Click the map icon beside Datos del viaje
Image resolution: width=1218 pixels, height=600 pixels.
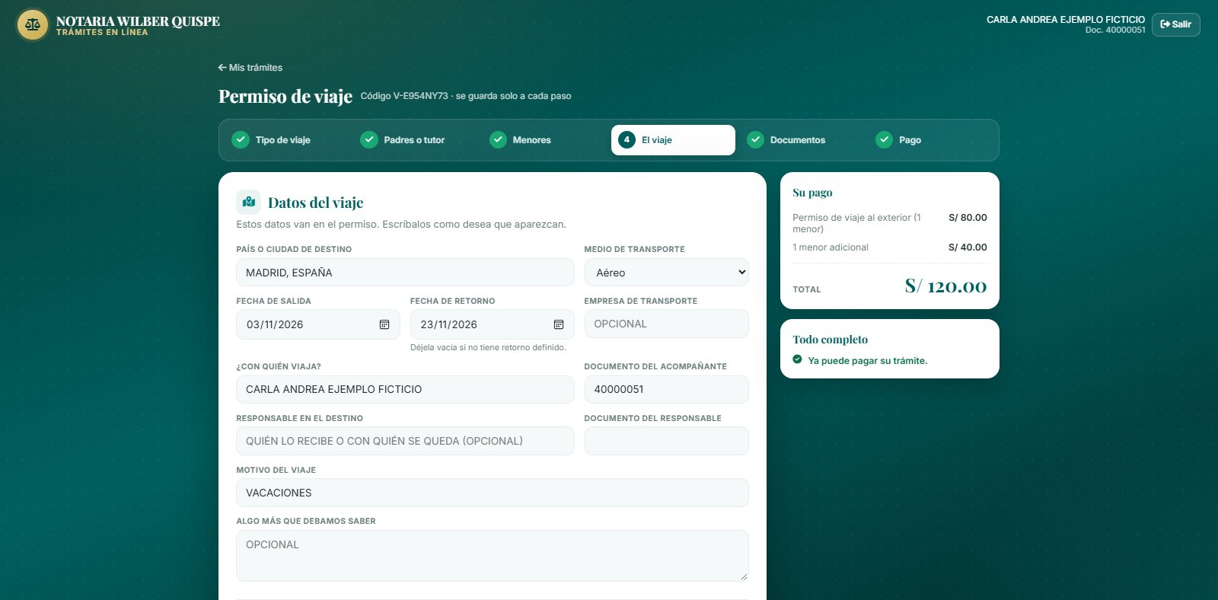pyautogui.click(x=249, y=202)
